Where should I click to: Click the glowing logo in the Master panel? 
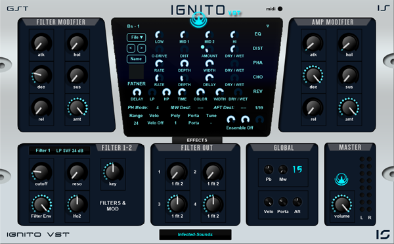tap(341, 180)
